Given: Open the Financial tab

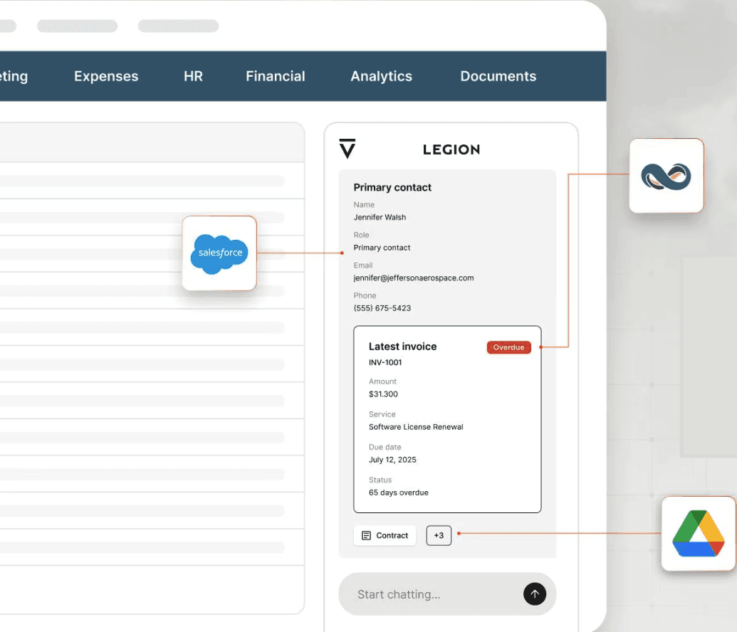Looking at the screenshot, I should [276, 76].
